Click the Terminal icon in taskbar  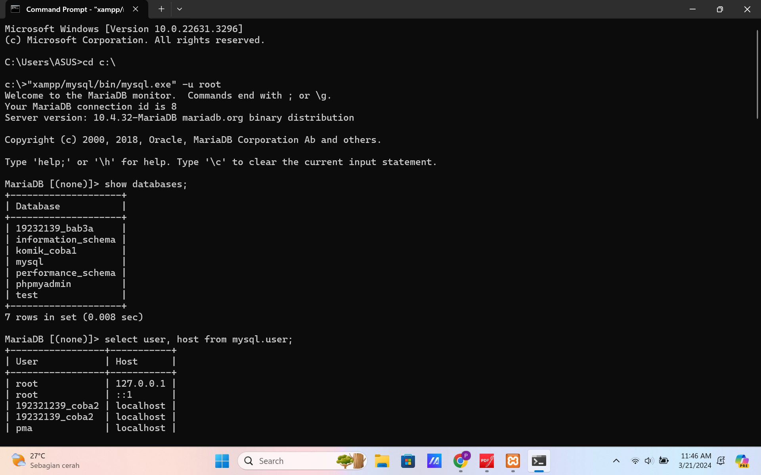[539, 461]
